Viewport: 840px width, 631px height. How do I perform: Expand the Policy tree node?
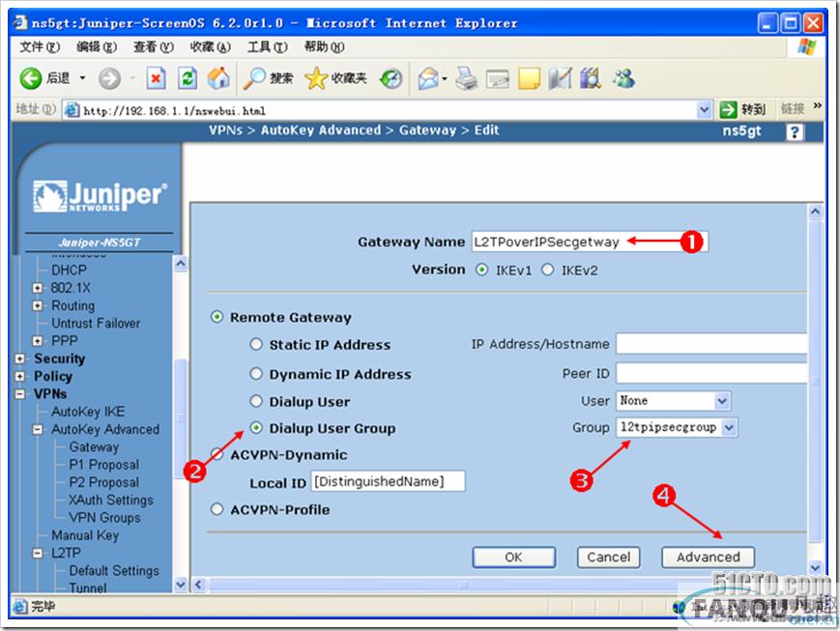tap(20, 377)
